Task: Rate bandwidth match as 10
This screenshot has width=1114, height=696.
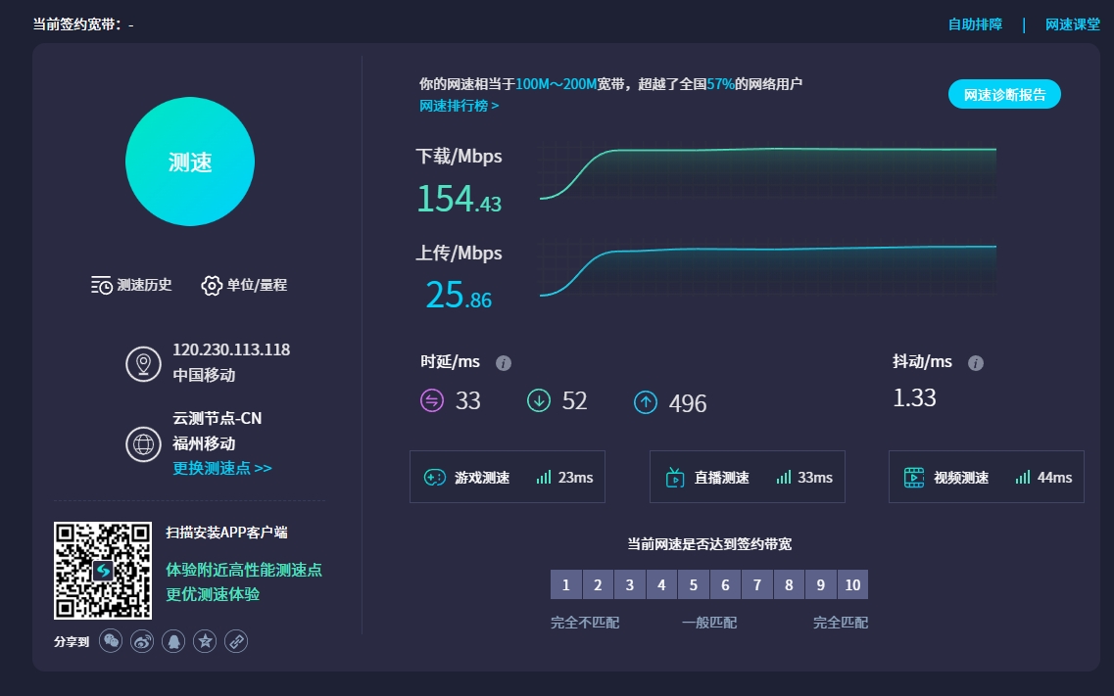Action: 852,583
